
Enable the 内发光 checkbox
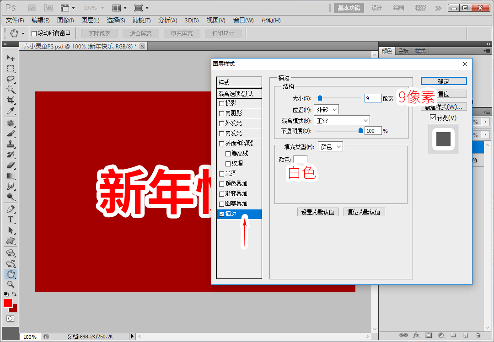point(221,134)
